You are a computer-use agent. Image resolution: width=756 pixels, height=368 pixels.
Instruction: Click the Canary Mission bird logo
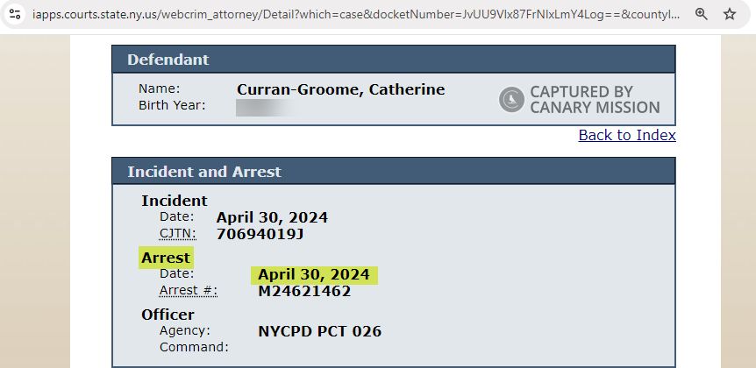(x=510, y=100)
